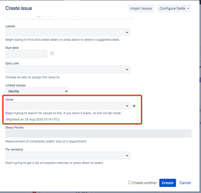Screen dimensions: 201x193
Task: Cancel the issue creation
Action: coord(185,183)
